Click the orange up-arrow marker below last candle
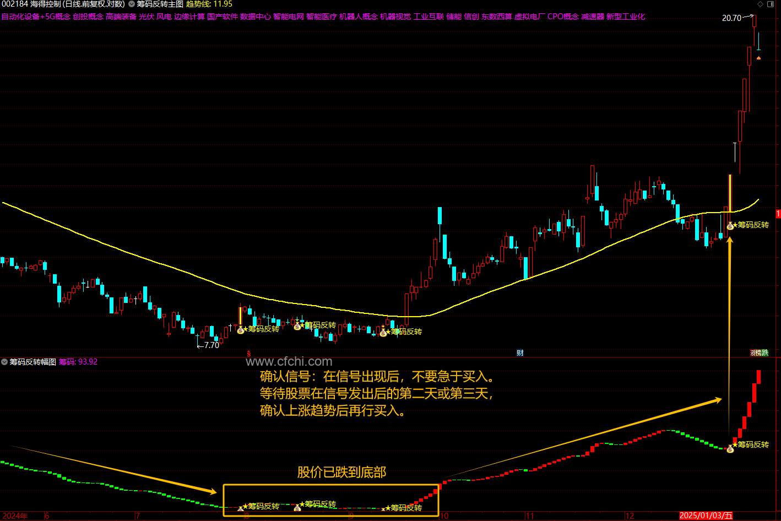Viewport: 781px width, 521px height. click(758, 58)
